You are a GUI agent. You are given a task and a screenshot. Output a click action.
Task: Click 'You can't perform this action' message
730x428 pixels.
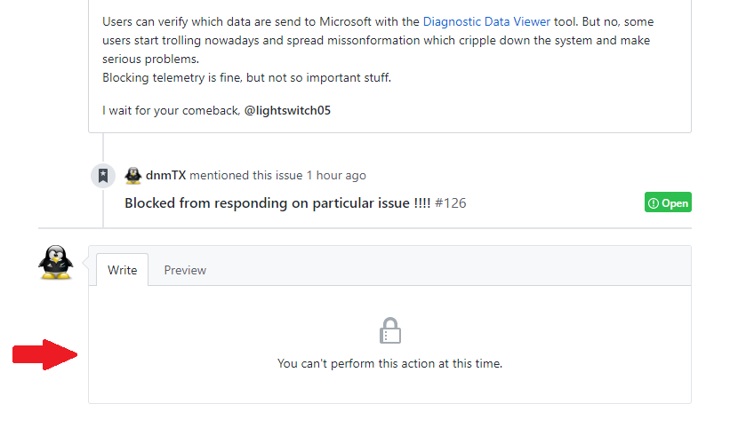(x=389, y=363)
